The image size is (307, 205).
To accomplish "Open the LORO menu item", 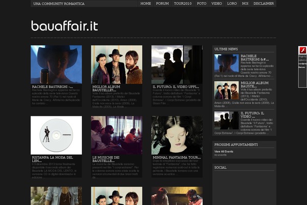I will point(232,4).
